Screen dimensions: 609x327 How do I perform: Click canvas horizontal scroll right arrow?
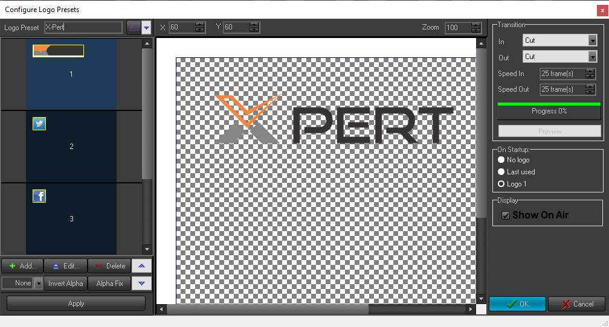tap(471, 309)
